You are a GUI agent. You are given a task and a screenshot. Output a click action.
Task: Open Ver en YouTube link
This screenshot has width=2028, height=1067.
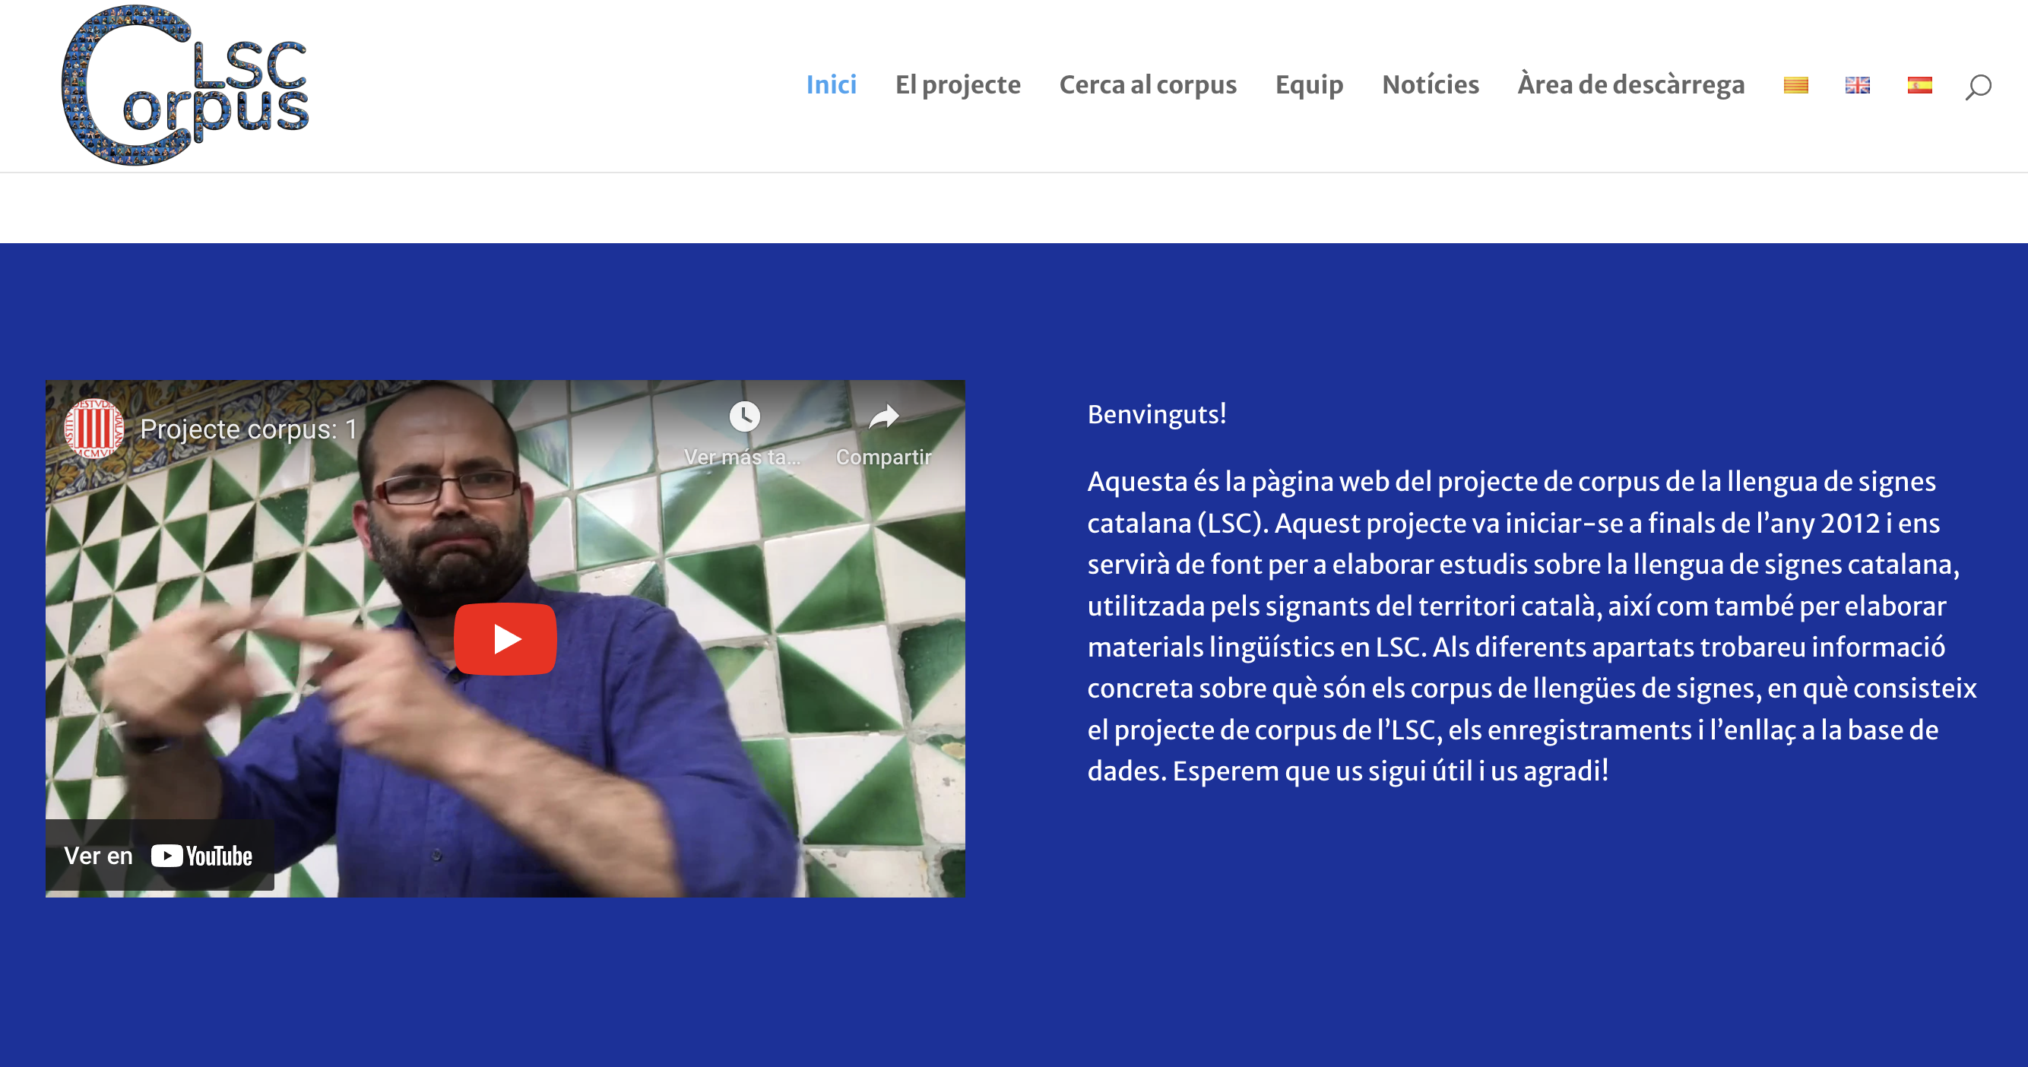(159, 855)
